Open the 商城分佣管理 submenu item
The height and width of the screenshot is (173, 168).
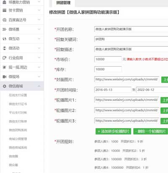pyautogui.click(x=18, y=139)
